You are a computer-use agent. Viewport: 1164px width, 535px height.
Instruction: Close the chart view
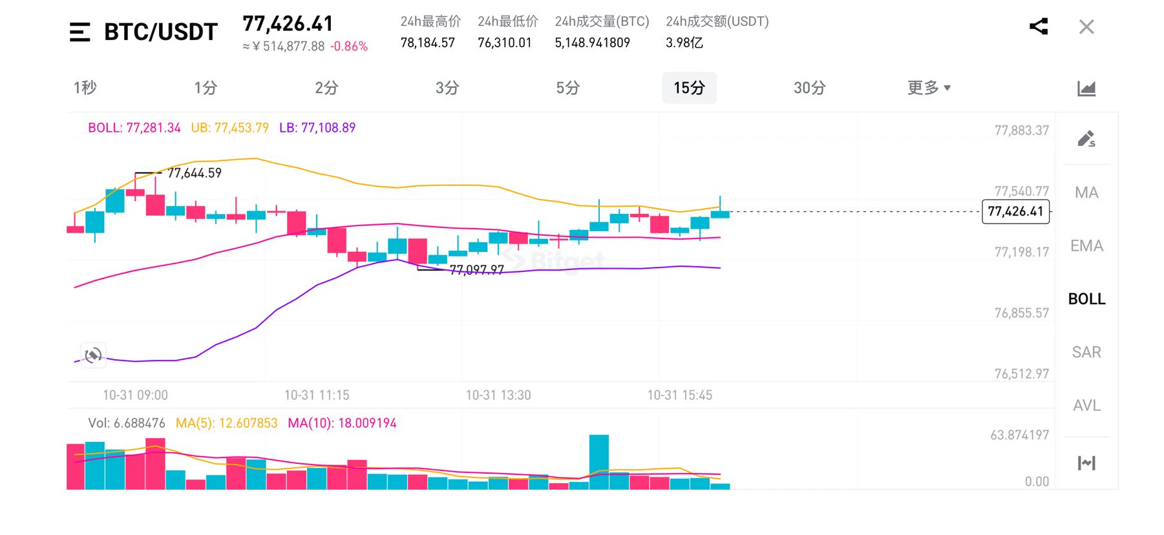click(x=1086, y=27)
